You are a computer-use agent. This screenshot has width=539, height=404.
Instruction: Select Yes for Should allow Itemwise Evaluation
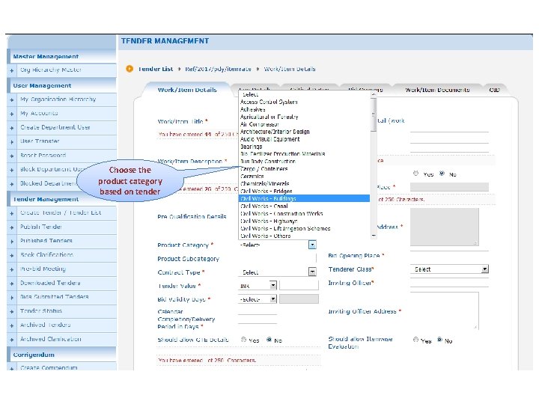click(x=415, y=340)
